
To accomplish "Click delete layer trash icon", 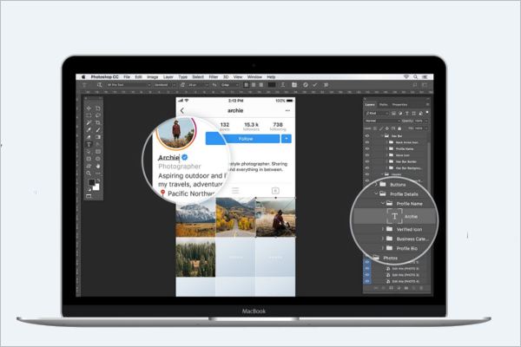I will 421,288.
